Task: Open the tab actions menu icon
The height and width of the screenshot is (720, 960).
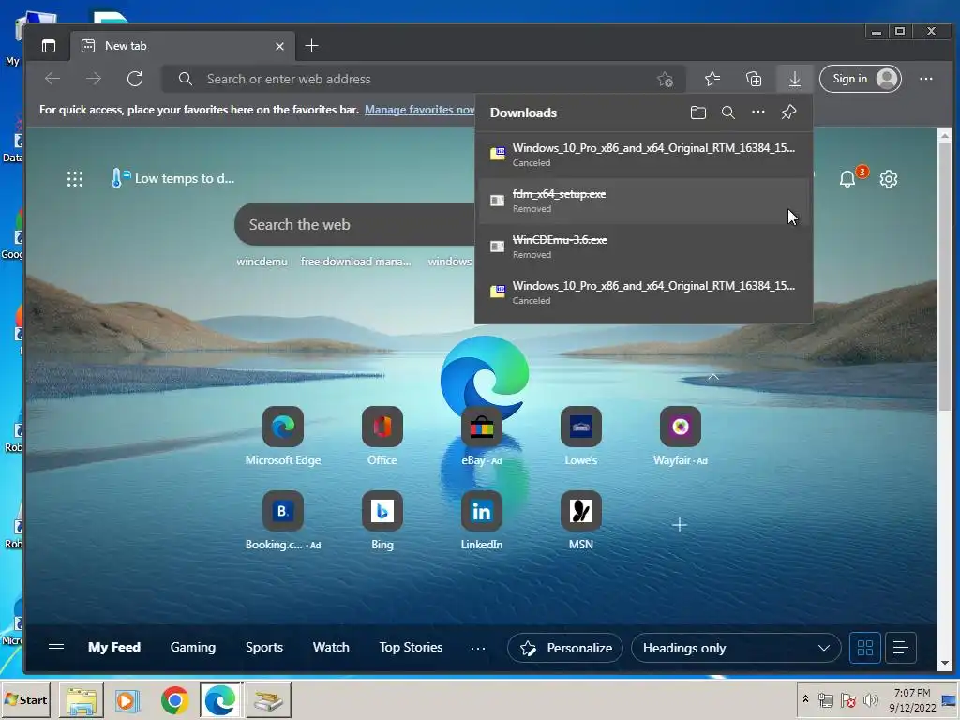Action: (x=49, y=46)
